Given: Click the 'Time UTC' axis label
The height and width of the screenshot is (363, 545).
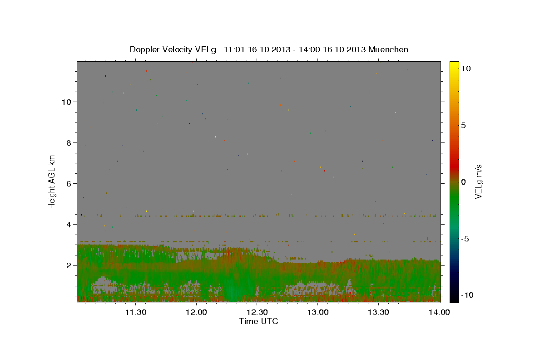Looking at the screenshot, I should click(258, 321).
